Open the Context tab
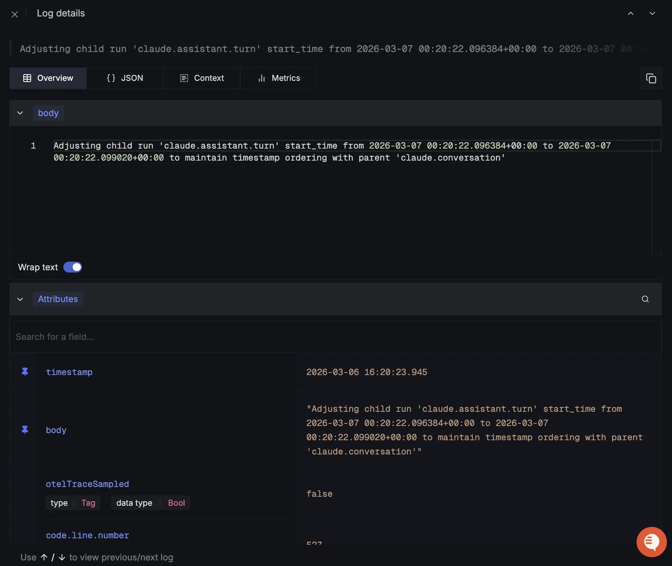The height and width of the screenshot is (566, 672). (x=202, y=78)
